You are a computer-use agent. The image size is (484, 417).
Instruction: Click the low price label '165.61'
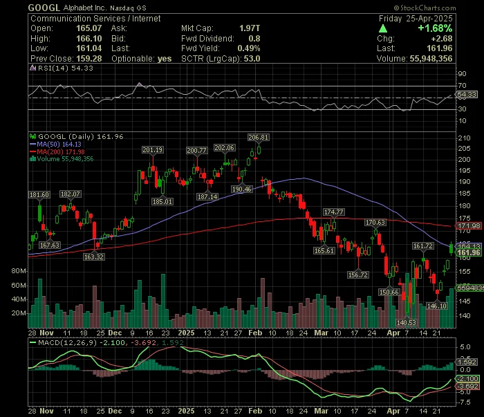[324, 250]
